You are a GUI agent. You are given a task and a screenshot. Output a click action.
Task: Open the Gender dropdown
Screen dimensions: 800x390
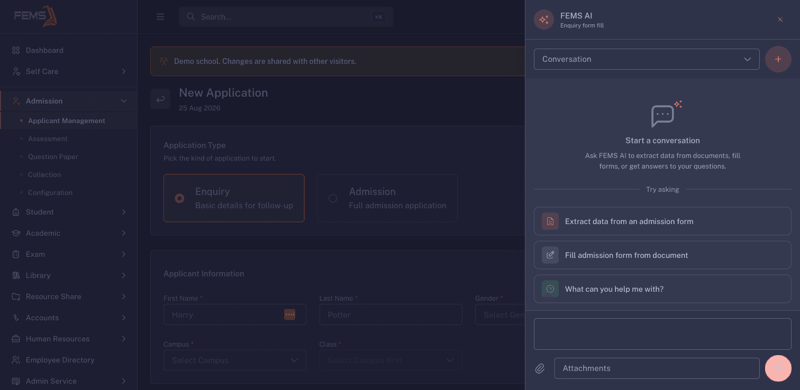click(500, 314)
